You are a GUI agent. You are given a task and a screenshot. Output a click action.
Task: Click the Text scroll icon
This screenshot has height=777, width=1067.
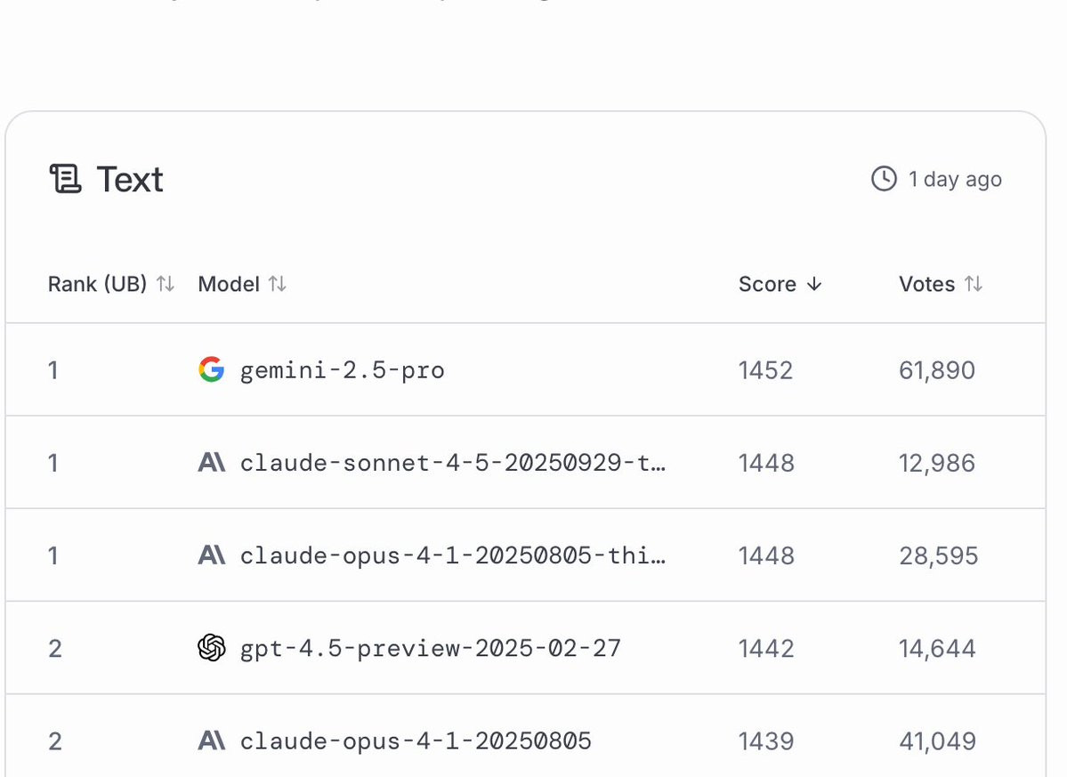pos(65,179)
